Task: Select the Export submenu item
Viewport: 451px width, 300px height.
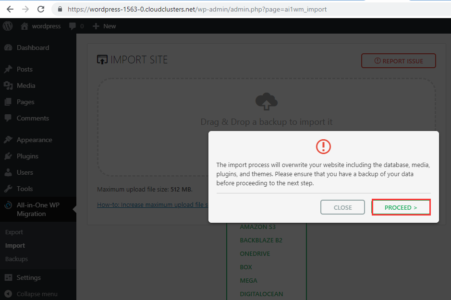Action: [x=14, y=232]
